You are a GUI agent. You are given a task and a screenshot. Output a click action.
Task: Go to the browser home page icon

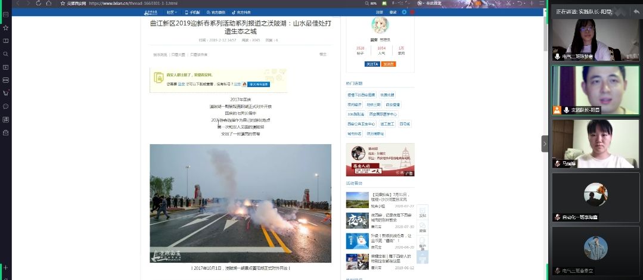pos(49,4)
